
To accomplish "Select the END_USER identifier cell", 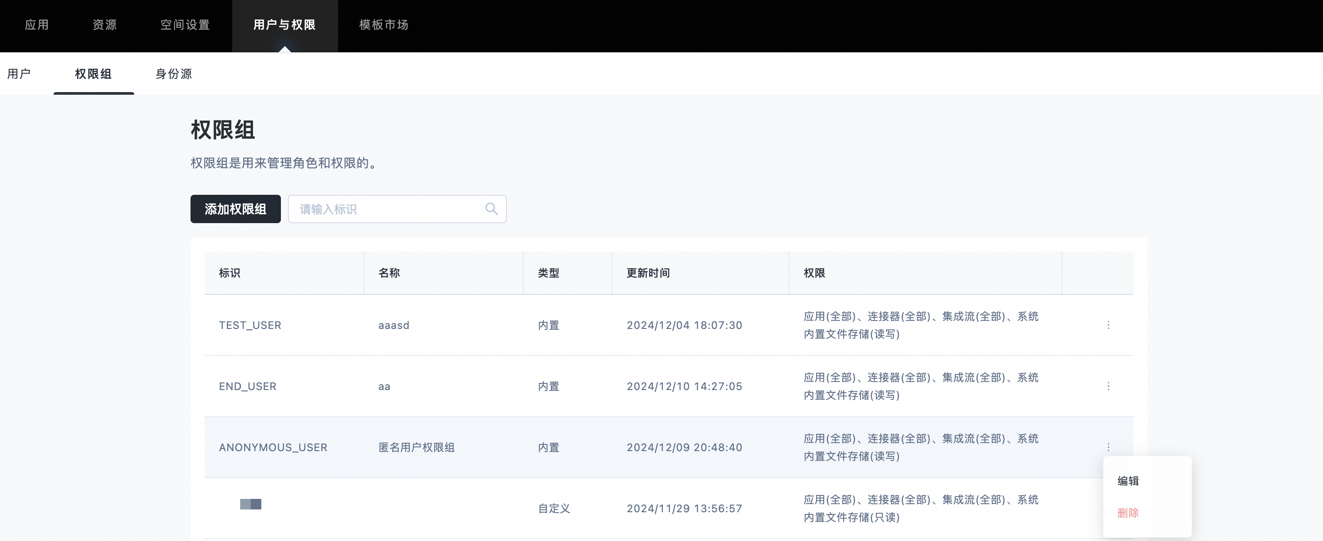I will click(x=248, y=386).
